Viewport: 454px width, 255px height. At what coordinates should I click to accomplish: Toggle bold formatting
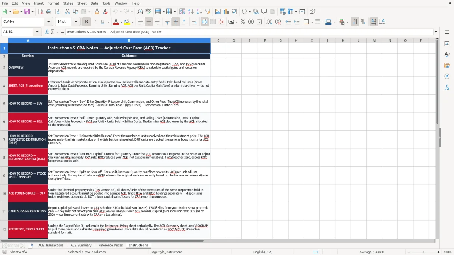click(x=86, y=22)
